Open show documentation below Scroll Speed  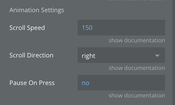coord(136,41)
